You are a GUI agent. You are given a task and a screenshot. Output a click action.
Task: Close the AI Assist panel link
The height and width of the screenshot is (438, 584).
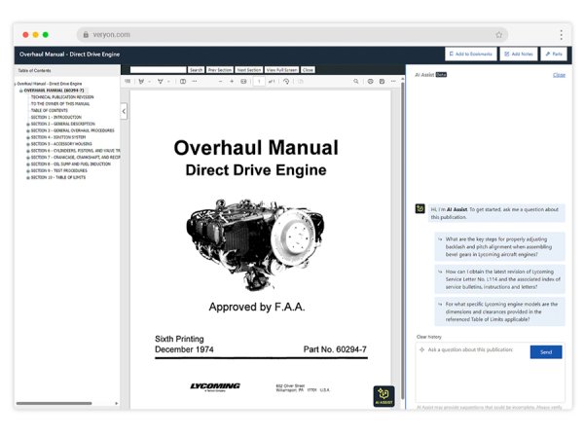pyautogui.click(x=559, y=74)
